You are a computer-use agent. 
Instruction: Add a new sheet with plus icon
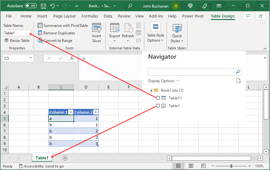[65, 158]
